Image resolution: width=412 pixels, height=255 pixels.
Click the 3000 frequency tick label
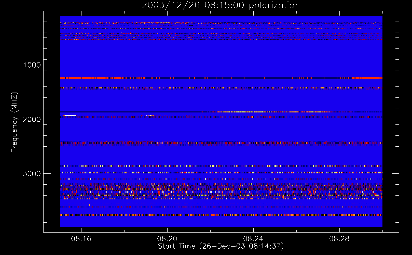[x=32, y=174]
